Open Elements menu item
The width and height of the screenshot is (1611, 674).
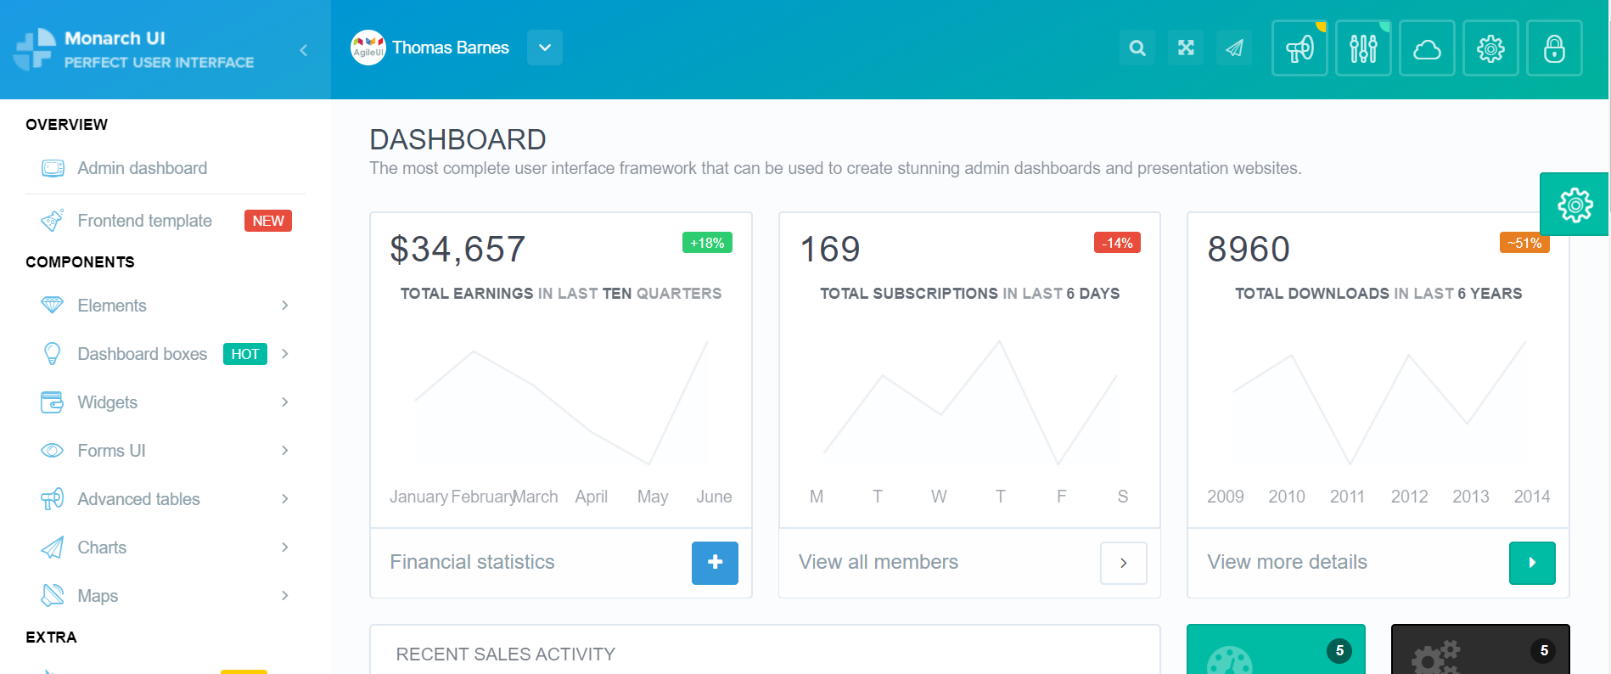tap(166, 306)
